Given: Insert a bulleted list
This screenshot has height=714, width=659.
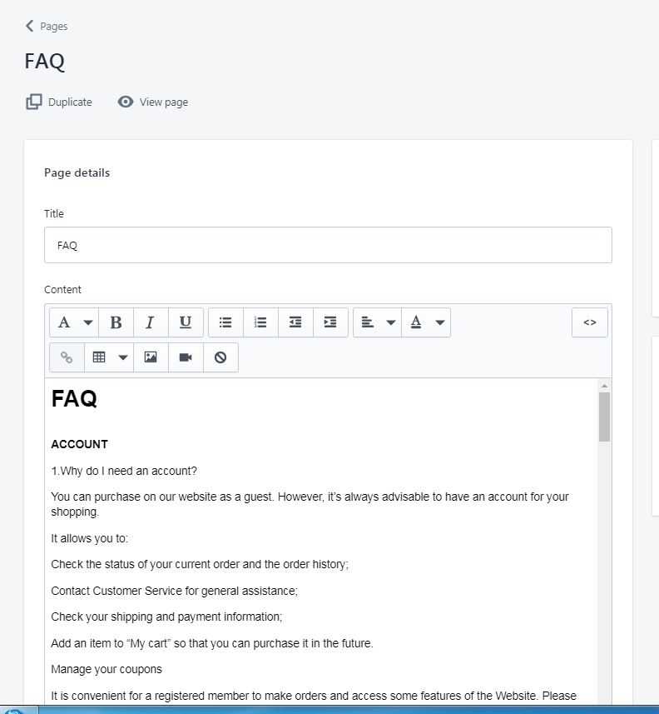Looking at the screenshot, I should [x=225, y=322].
